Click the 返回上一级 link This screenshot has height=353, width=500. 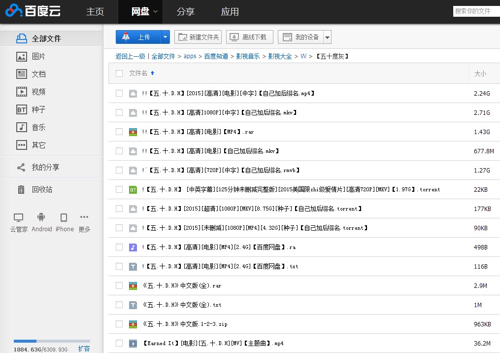131,56
